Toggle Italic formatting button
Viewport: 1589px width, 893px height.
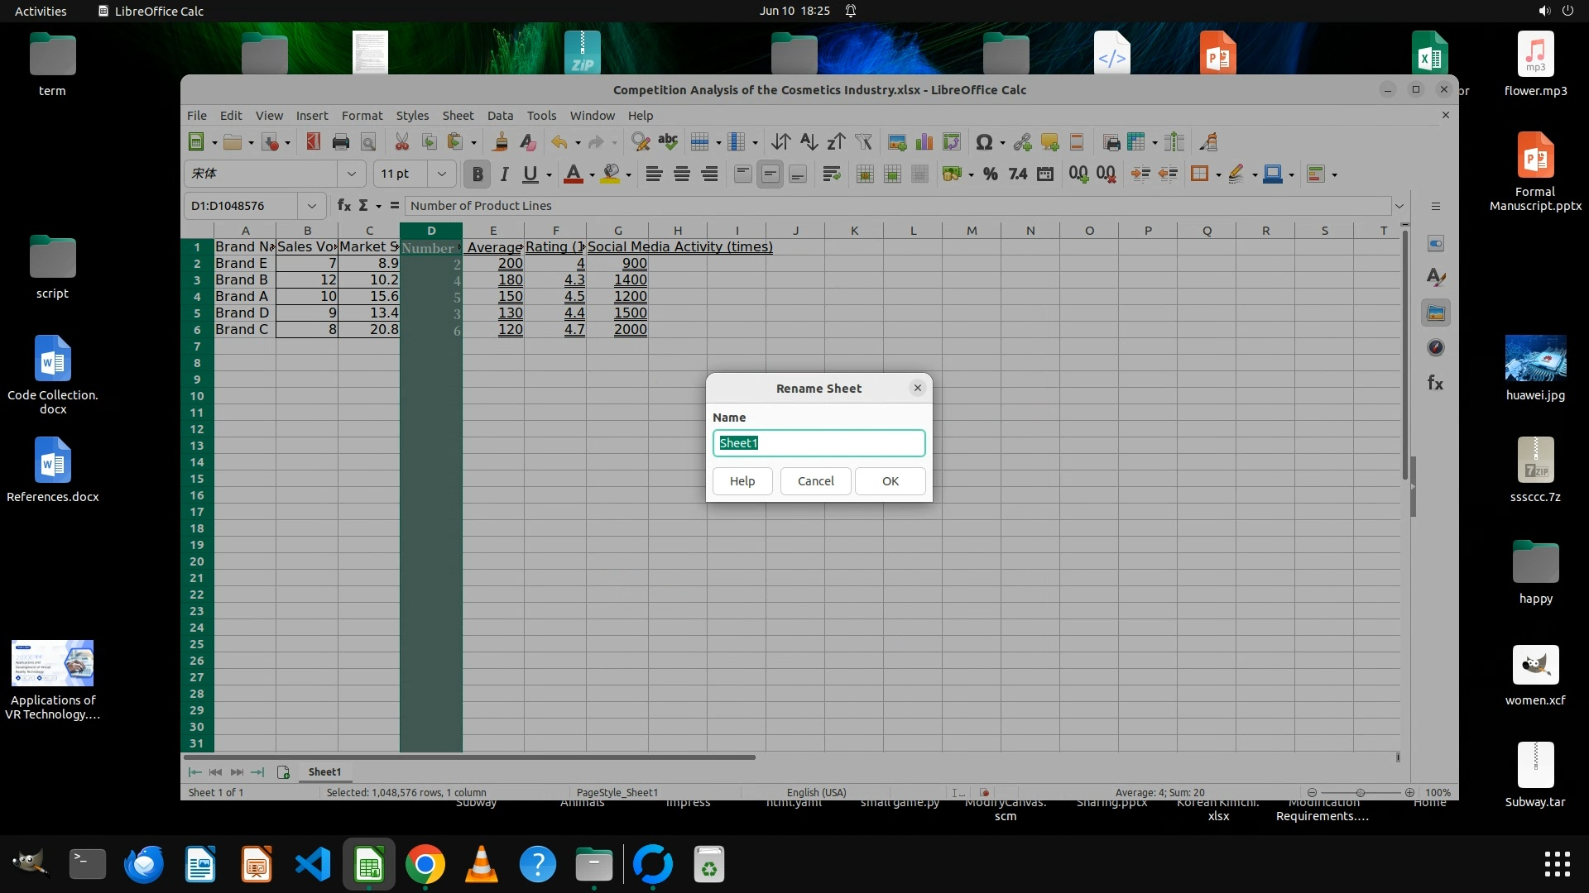[504, 174]
